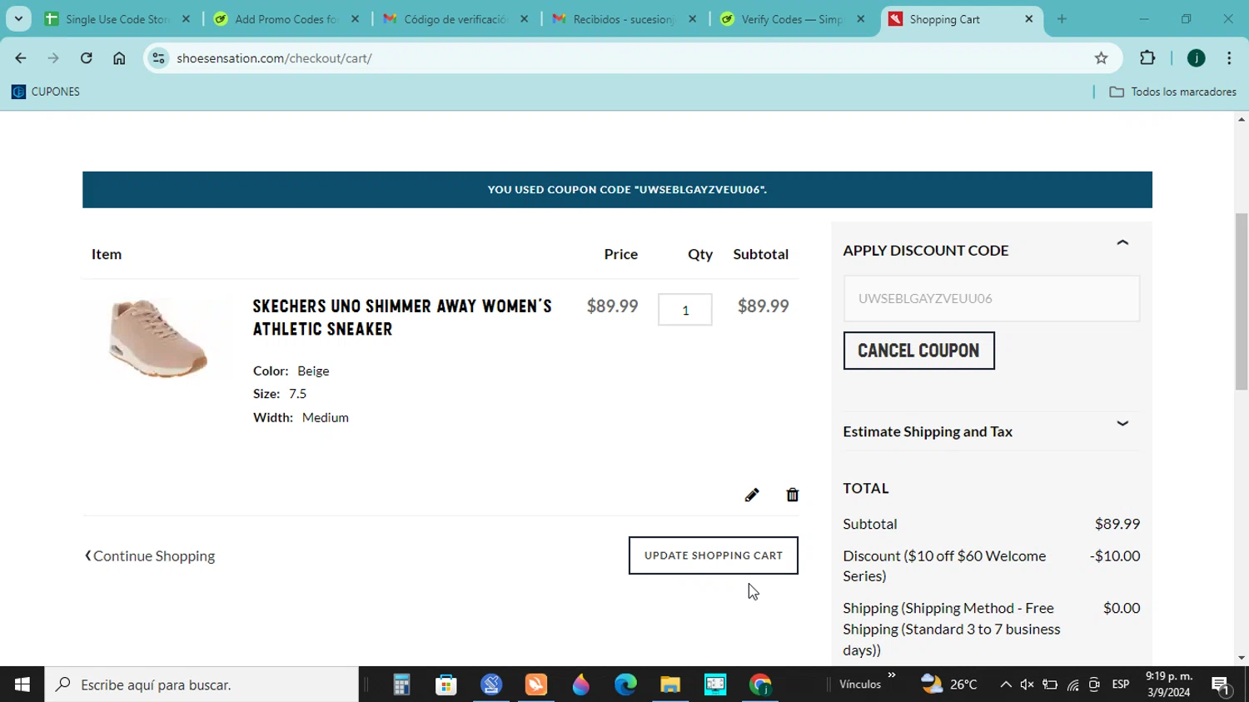Open the Windows Start menu
Screen dimensions: 1249x702
point(22,685)
